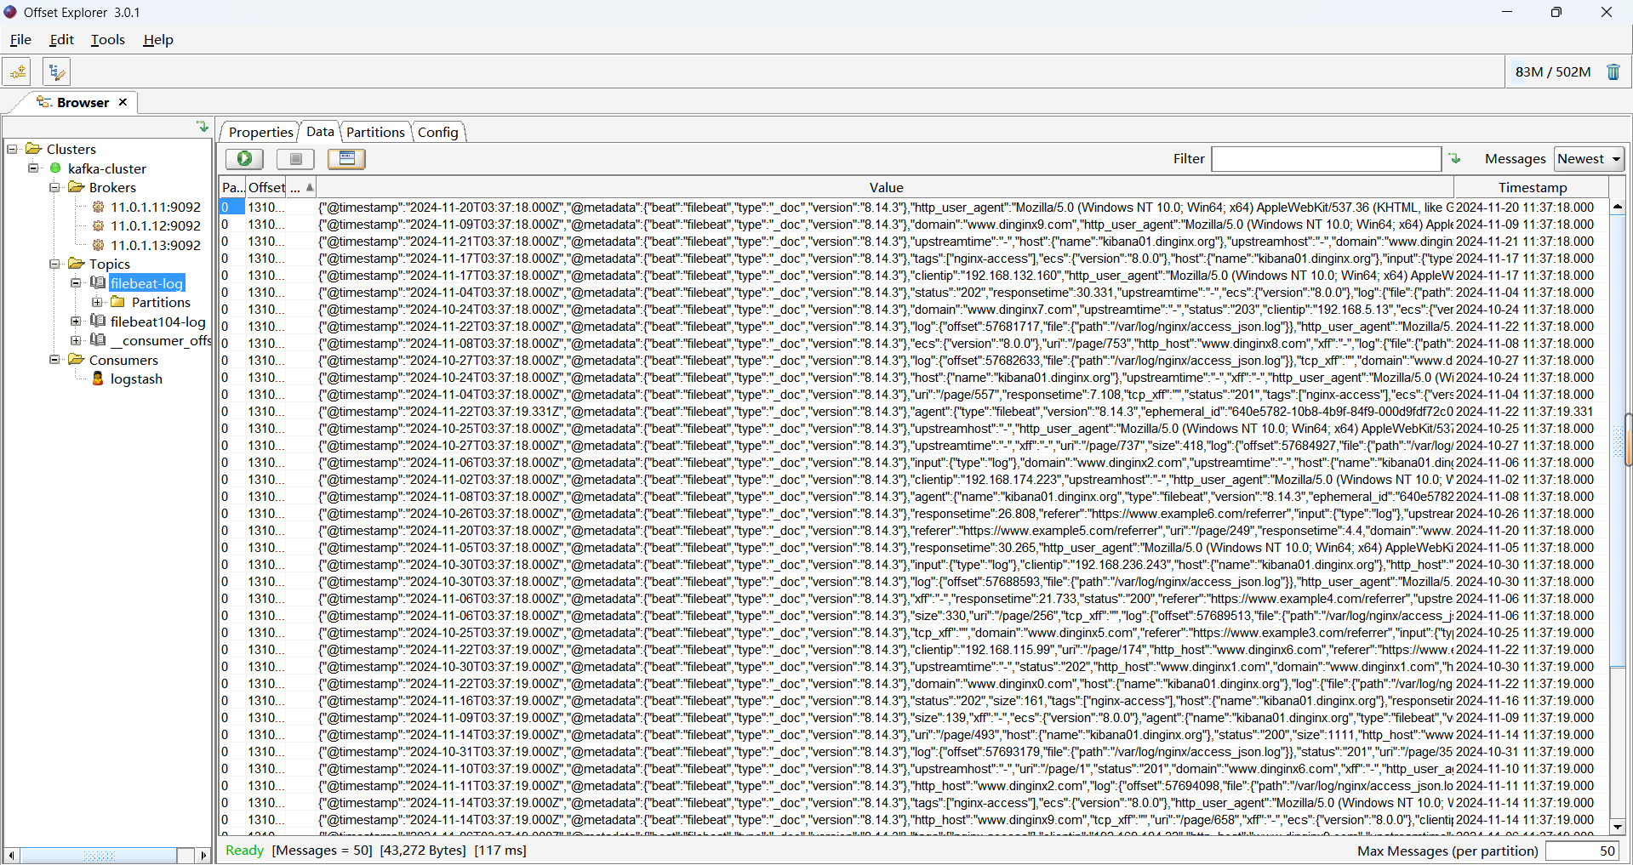The width and height of the screenshot is (1633, 865).
Task: Click the Brokers folder icon
Action: click(x=77, y=187)
